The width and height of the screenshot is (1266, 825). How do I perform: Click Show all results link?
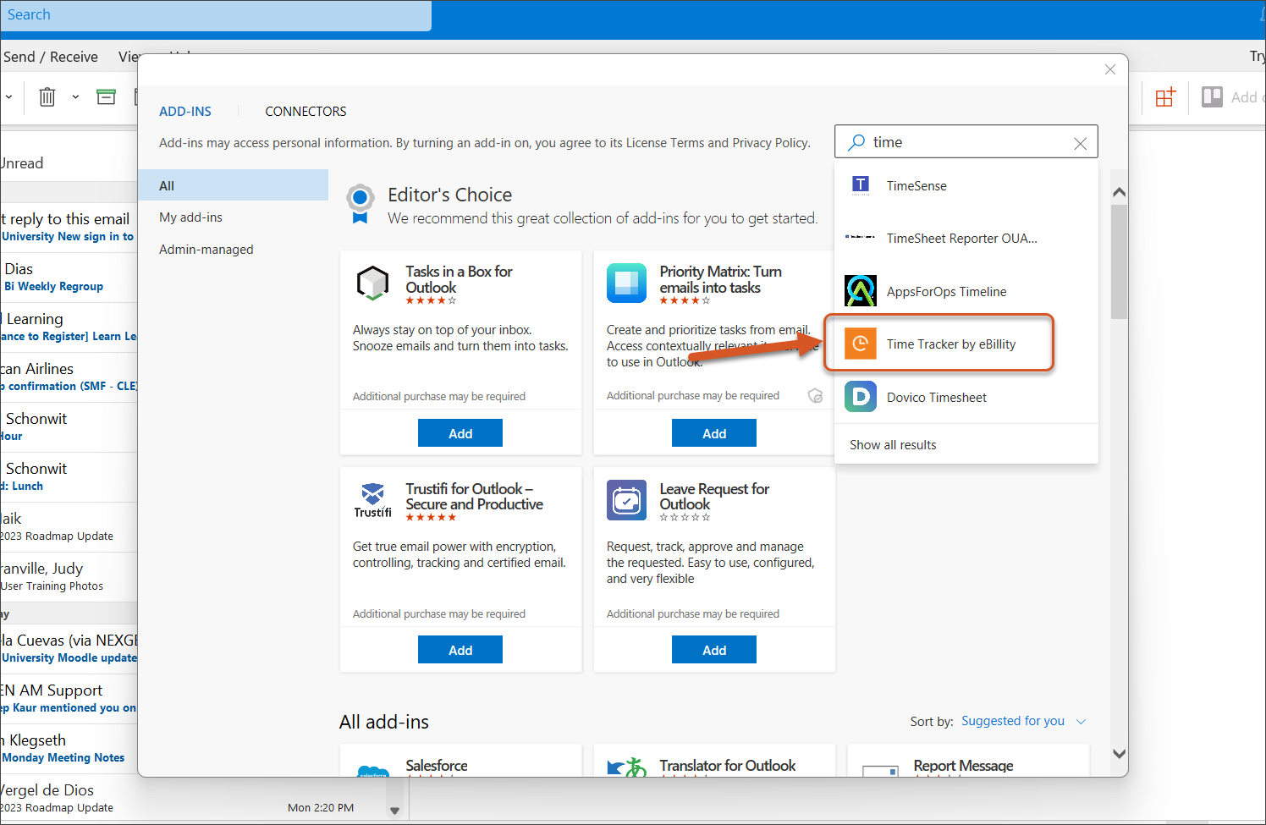[893, 445]
